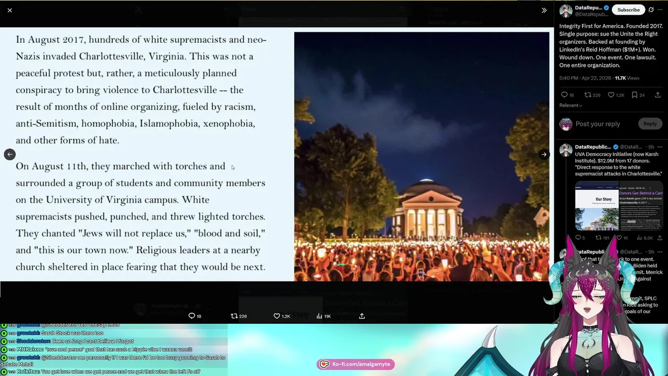Open the Ko-fi.com/amalgamyte link badge
668x376 pixels.
click(x=355, y=364)
